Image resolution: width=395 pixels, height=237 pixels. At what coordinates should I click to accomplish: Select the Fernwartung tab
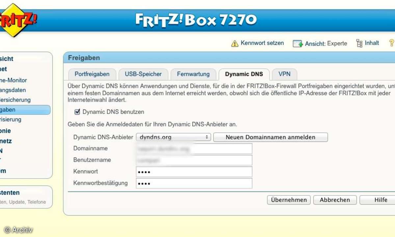(193, 74)
